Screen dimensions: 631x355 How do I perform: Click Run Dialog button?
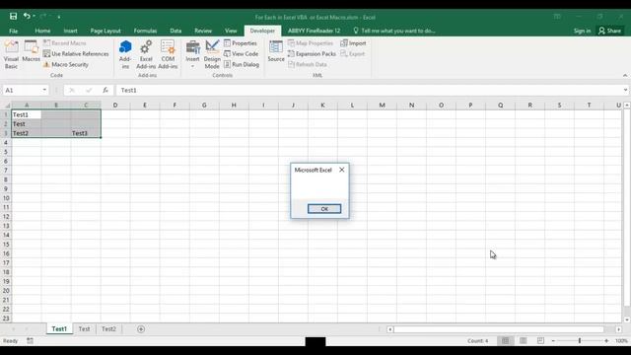click(x=242, y=64)
